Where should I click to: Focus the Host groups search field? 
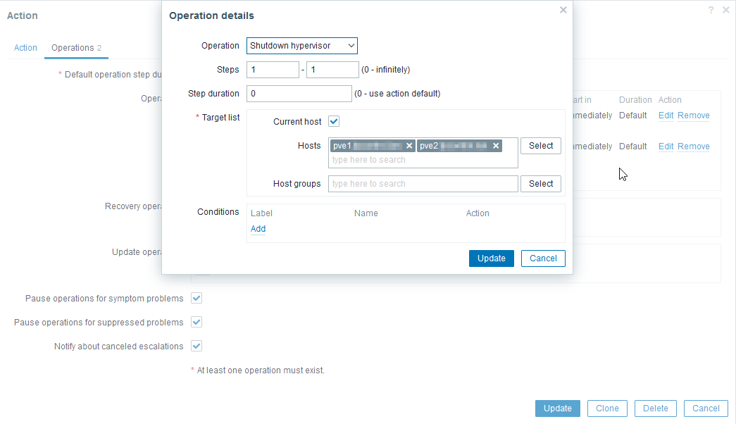pos(423,184)
